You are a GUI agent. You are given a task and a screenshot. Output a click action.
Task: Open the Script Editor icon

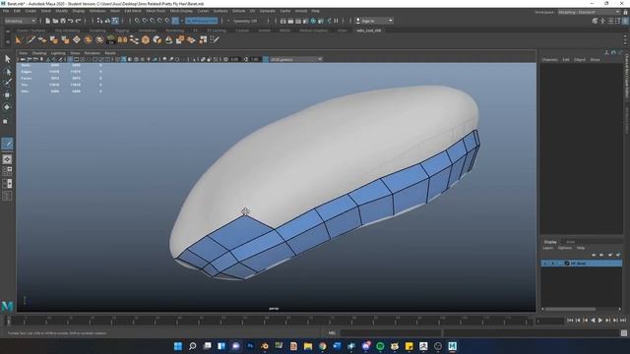pos(623,332)
